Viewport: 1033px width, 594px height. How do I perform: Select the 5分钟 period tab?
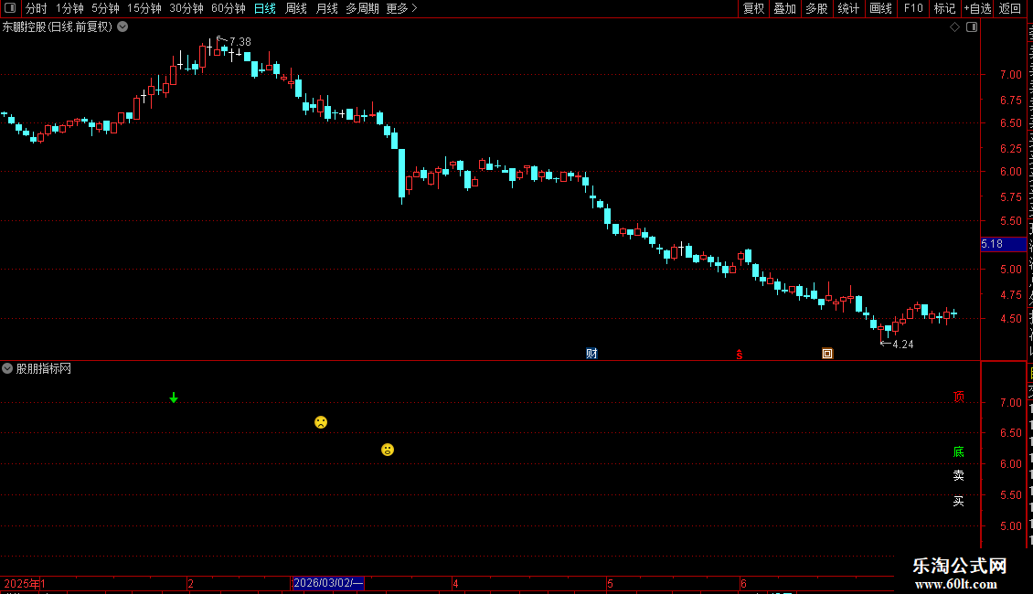[x=105, y=8]
